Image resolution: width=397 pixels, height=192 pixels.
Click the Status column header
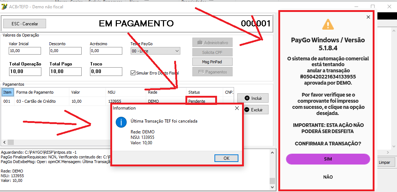[205, 92]
